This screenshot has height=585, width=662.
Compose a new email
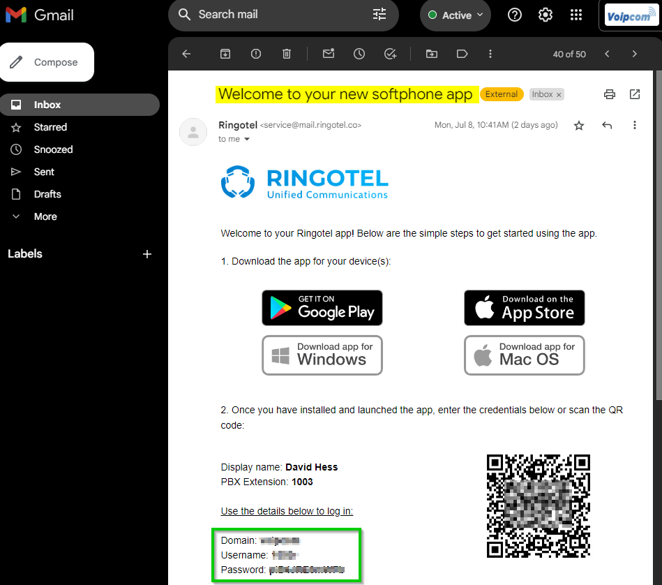pos(47,62)
